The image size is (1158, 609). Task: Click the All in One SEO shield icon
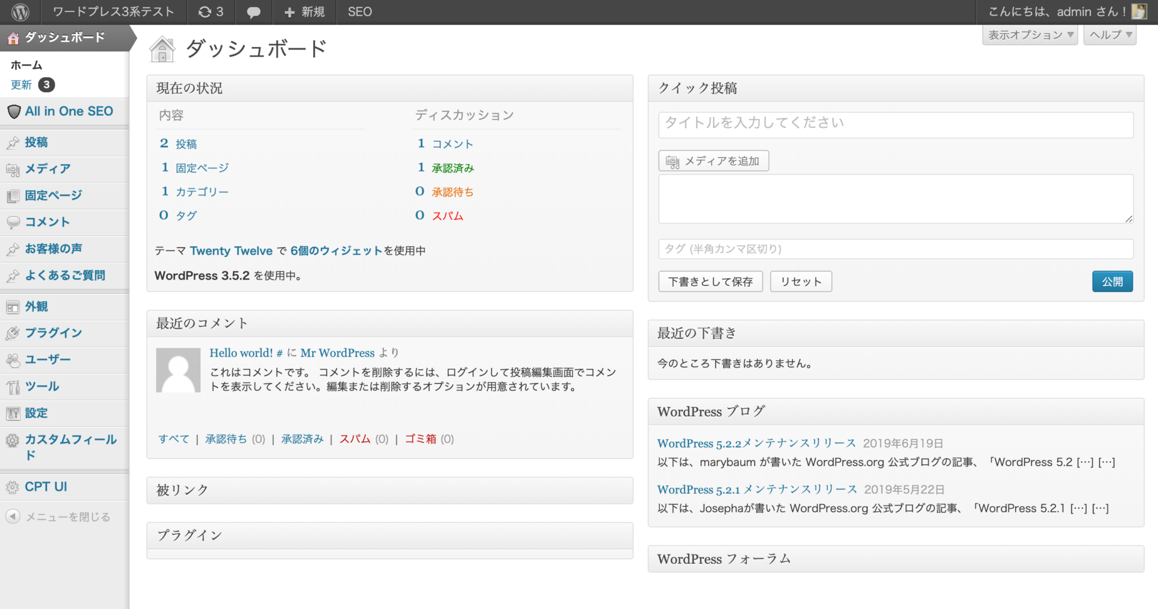pyautogui.click(x=13, y=112)
